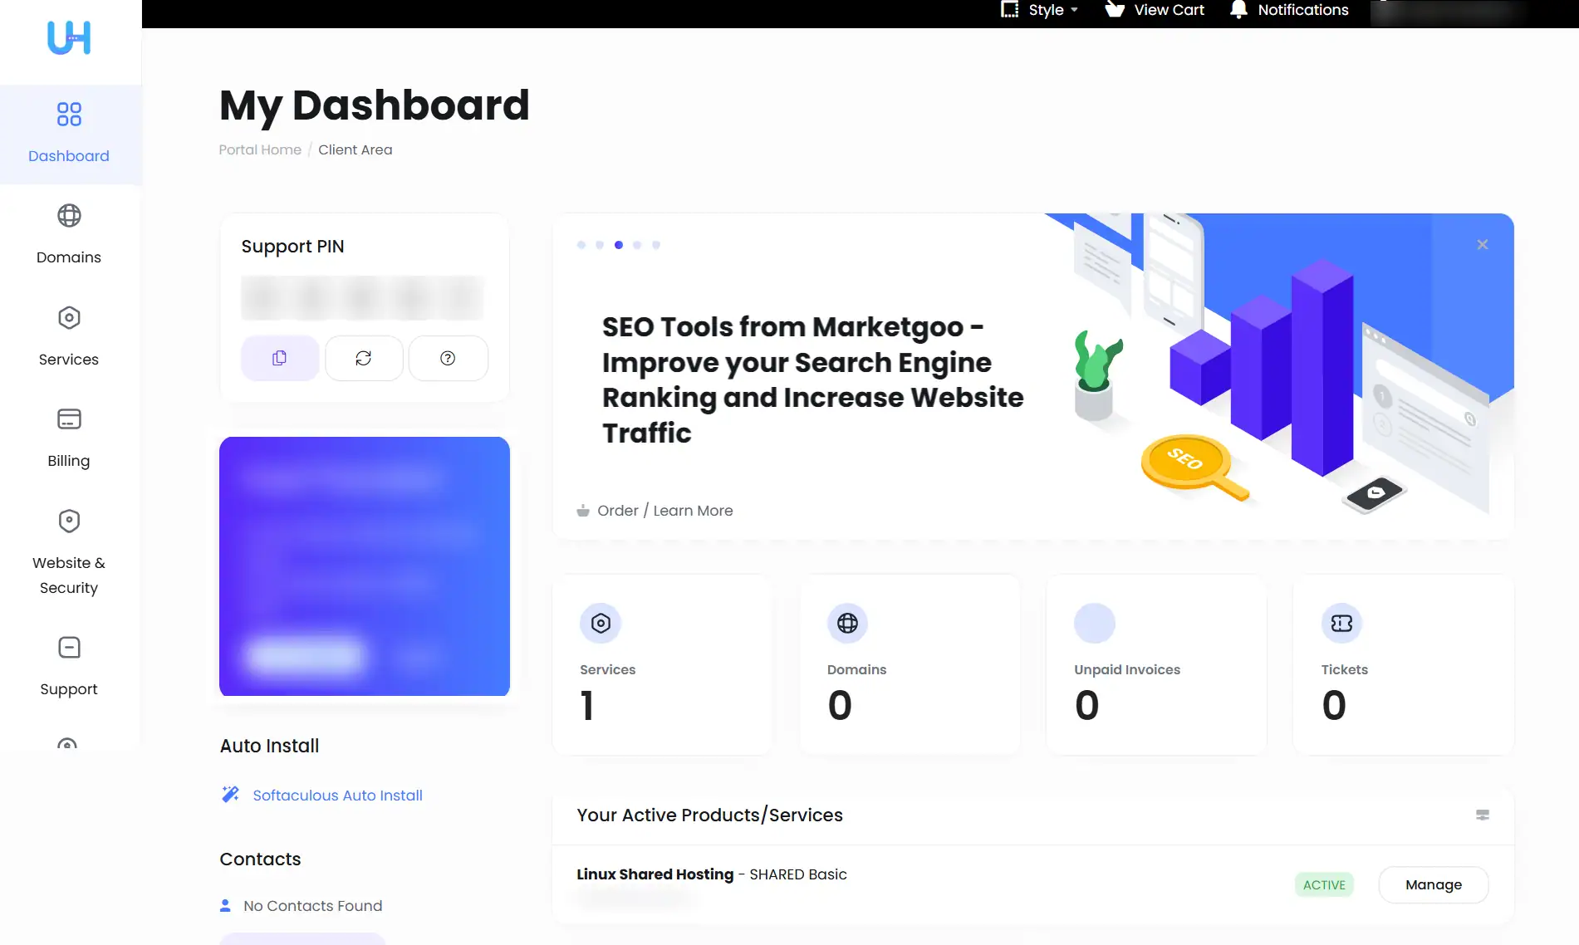Click the Dashboard grid icon
1579x945 pixels.
click(x=69, y=114)
